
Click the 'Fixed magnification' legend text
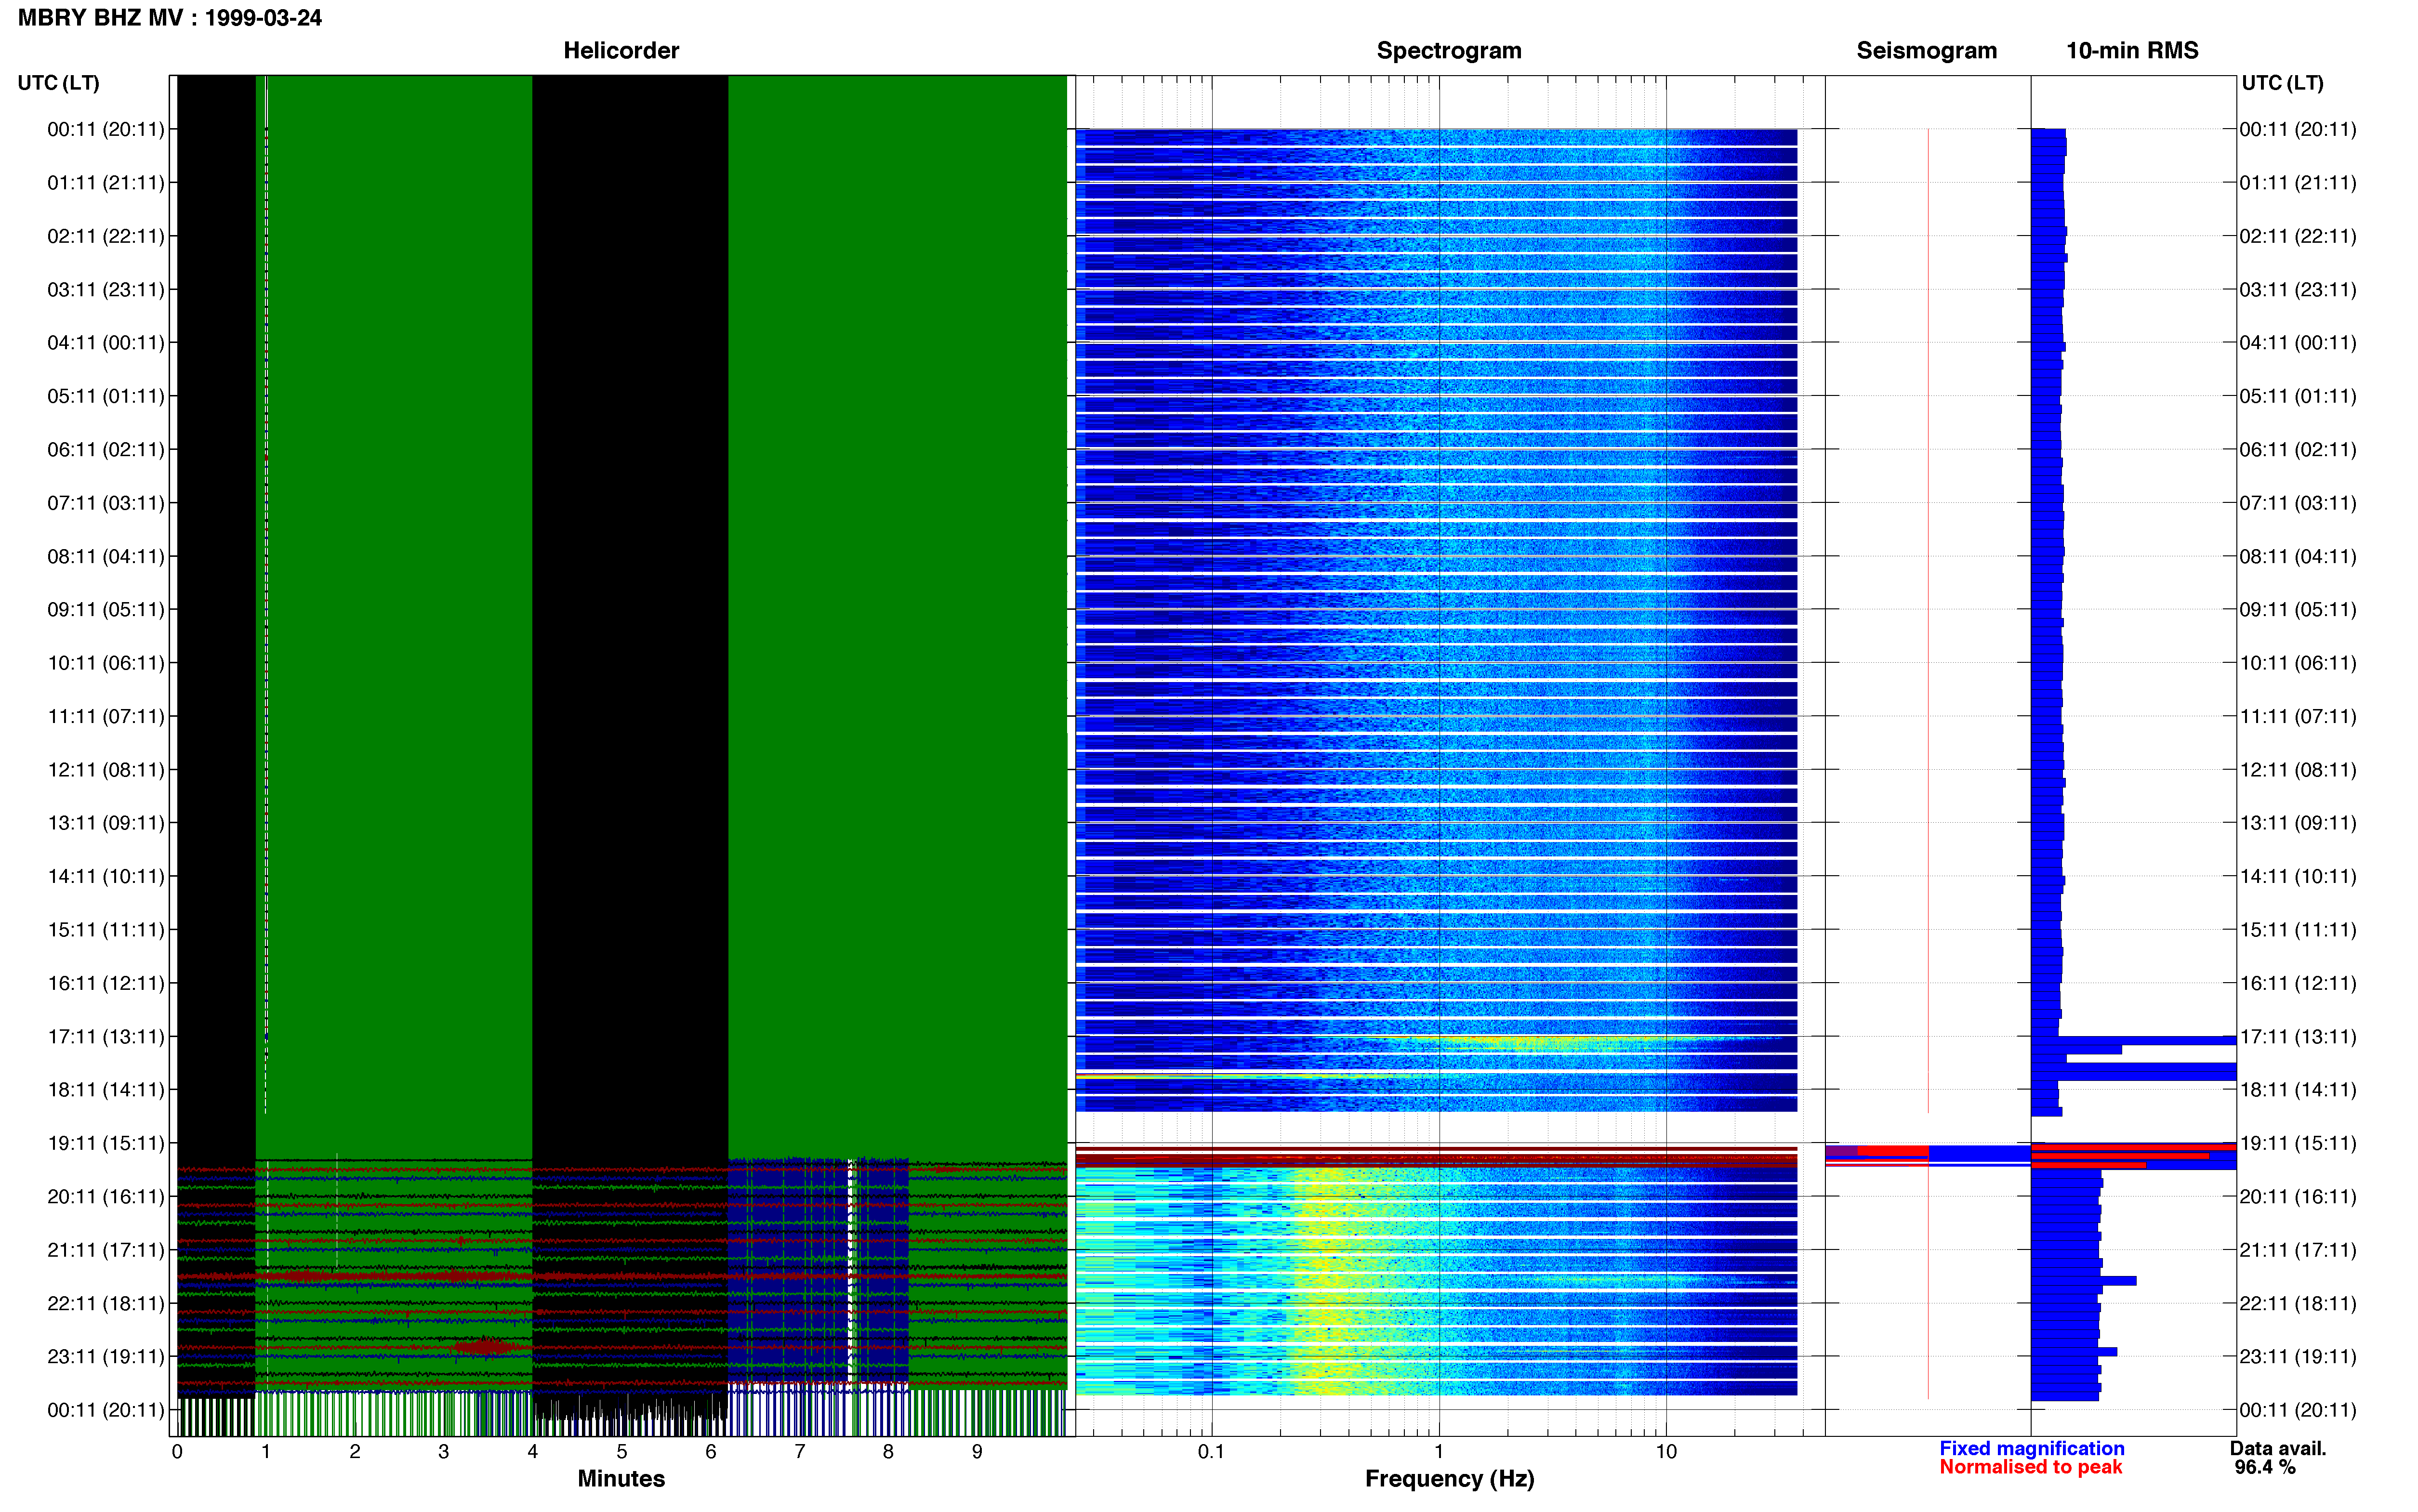2032,1448
